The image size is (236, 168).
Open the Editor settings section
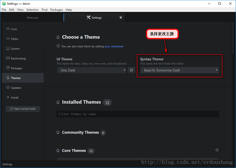[x=23, y=39]
